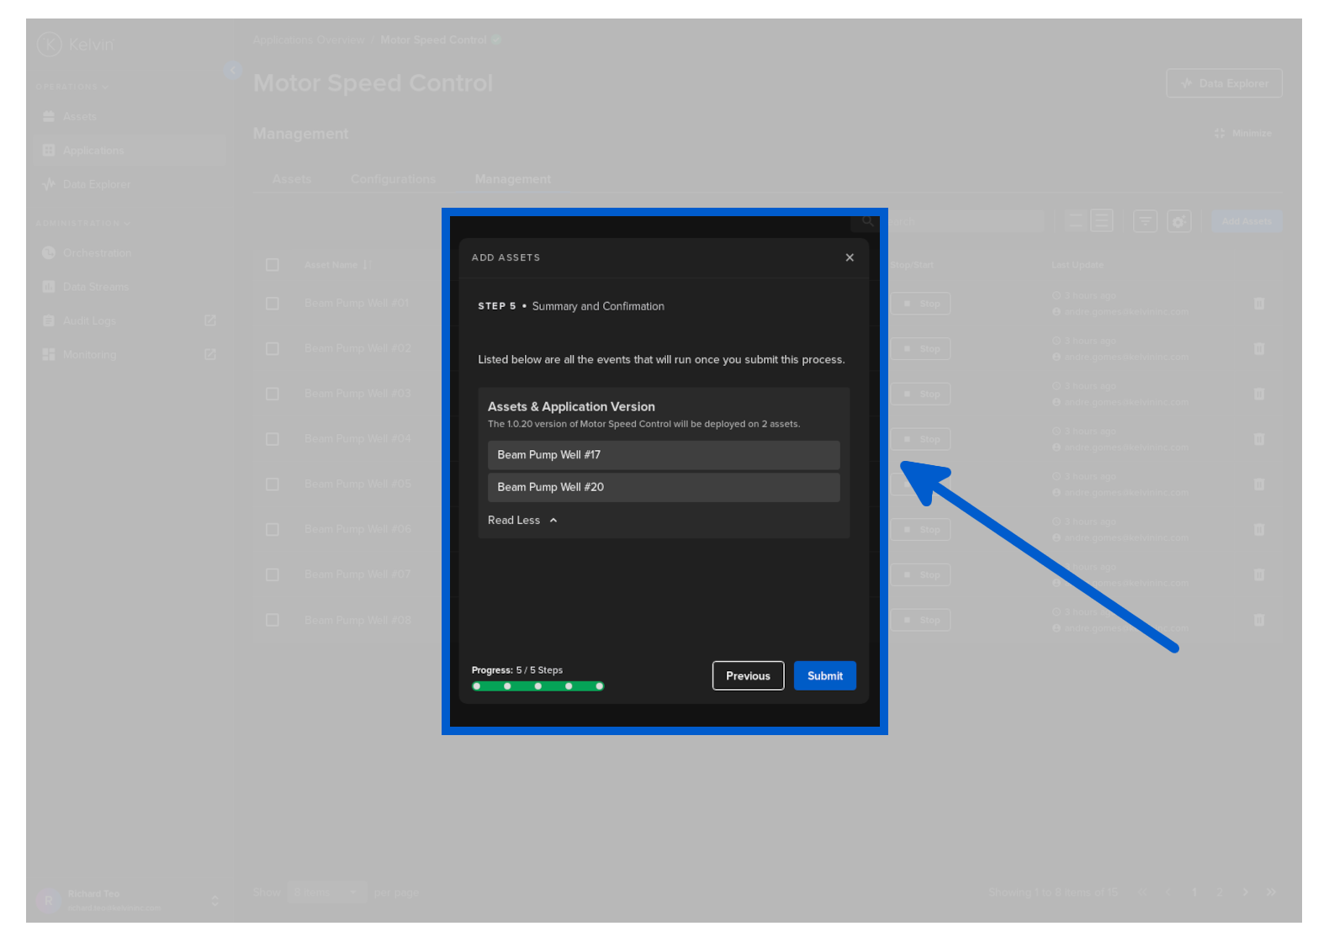Collapse the list with Read Less

(522, 521)
